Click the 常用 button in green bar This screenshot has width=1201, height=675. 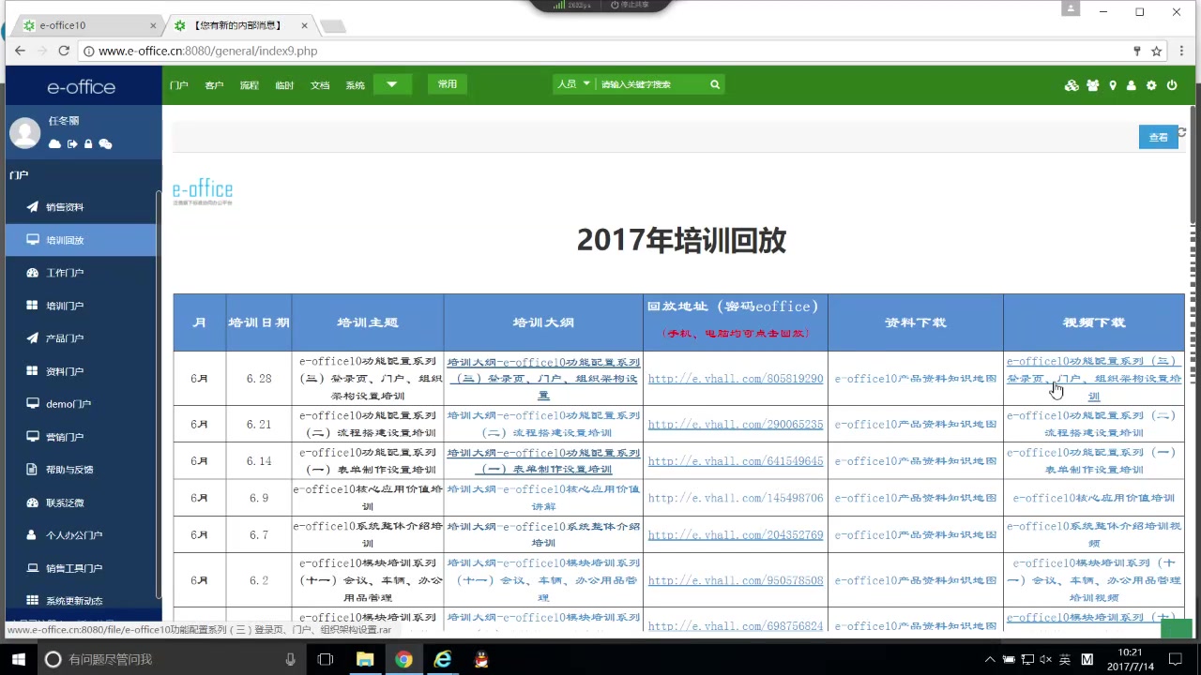coord(448,84)
